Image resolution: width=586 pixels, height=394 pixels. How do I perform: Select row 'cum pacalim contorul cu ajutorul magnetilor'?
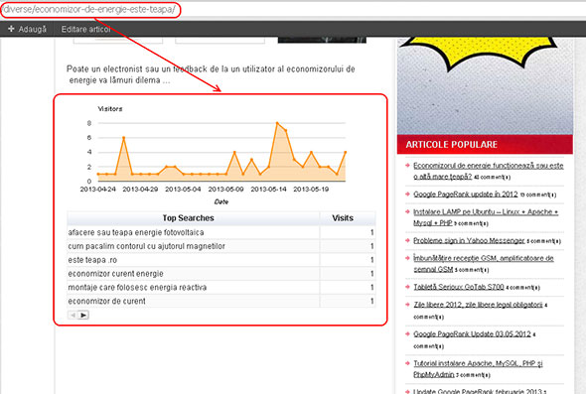point(221,246)
